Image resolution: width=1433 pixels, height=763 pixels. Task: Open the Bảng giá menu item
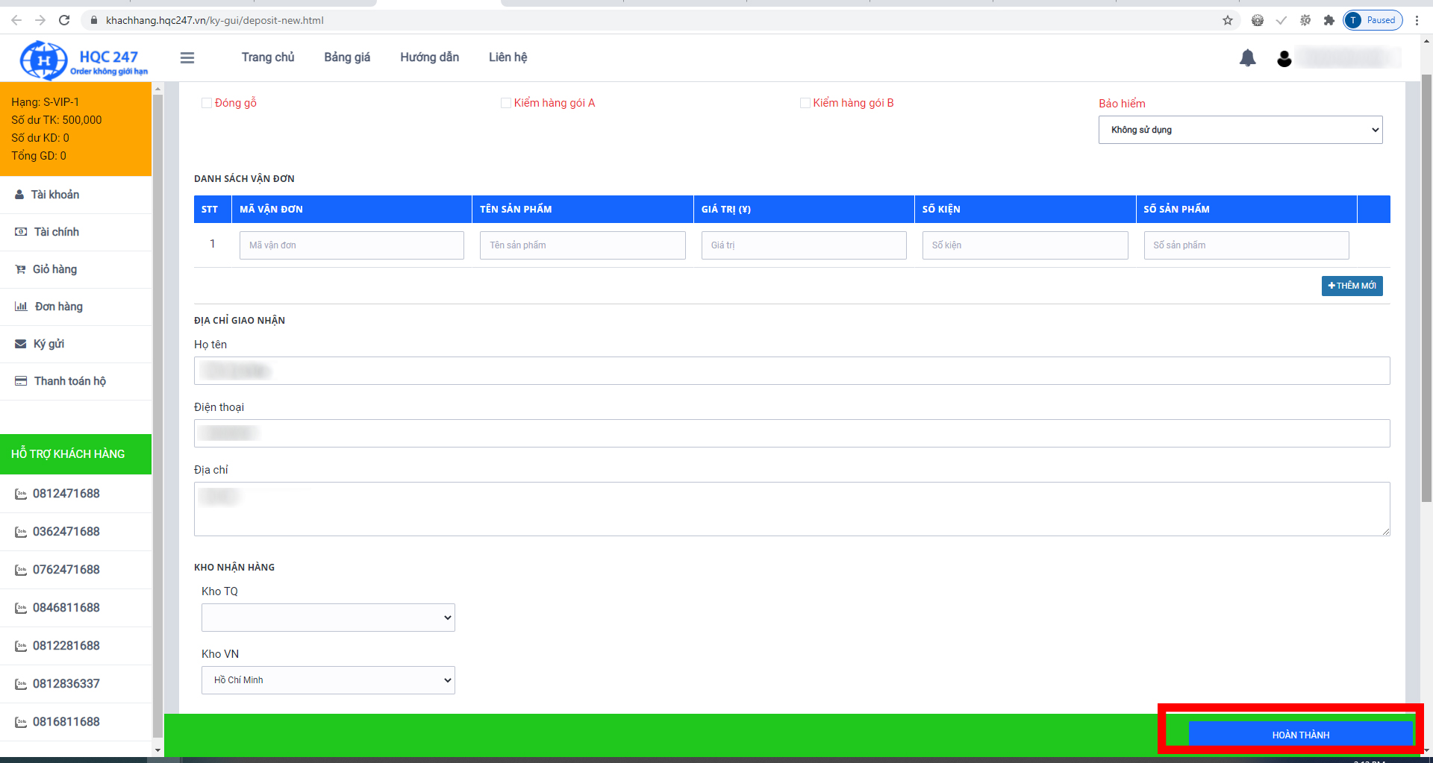coord(347,57)
